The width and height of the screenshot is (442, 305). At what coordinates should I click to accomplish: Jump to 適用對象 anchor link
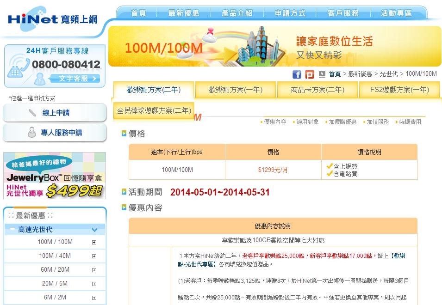tap(307, 122)
